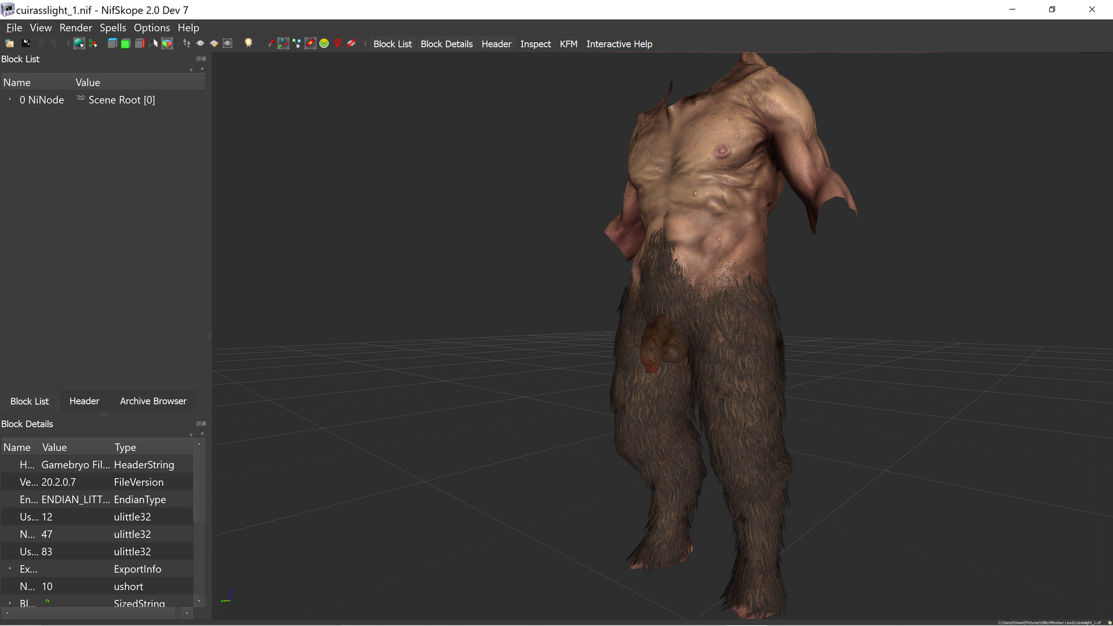
Task: Open Interactive Help from toolbar
Action: pyautogui.click(x=619, y=44)
